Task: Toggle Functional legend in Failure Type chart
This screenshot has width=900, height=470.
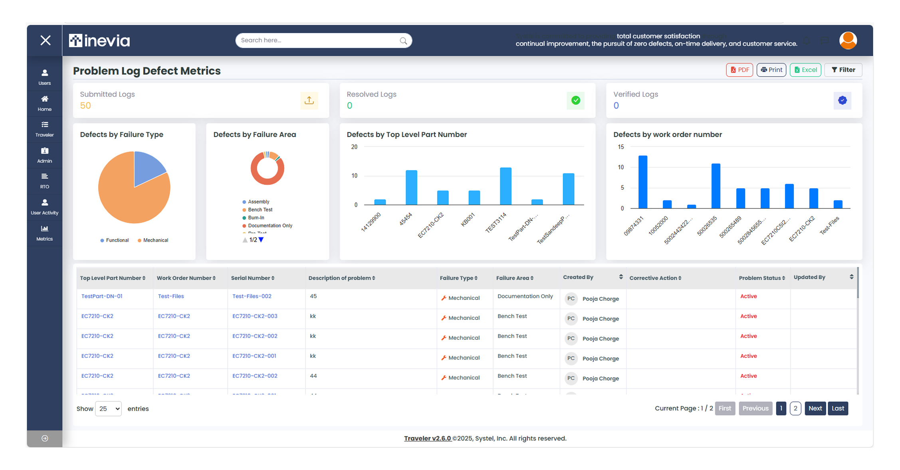Action: click(114, 240)
